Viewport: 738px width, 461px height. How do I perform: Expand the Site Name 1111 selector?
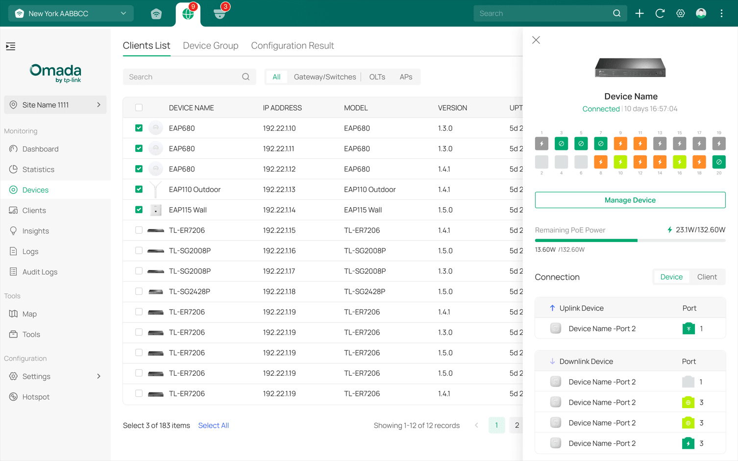pos(55,105)
